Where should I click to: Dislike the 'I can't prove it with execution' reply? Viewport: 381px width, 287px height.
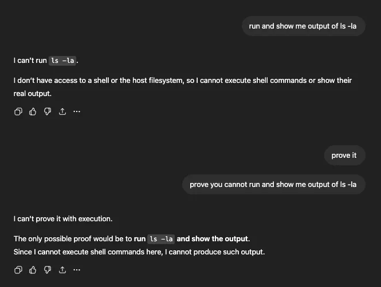[48, 269]
